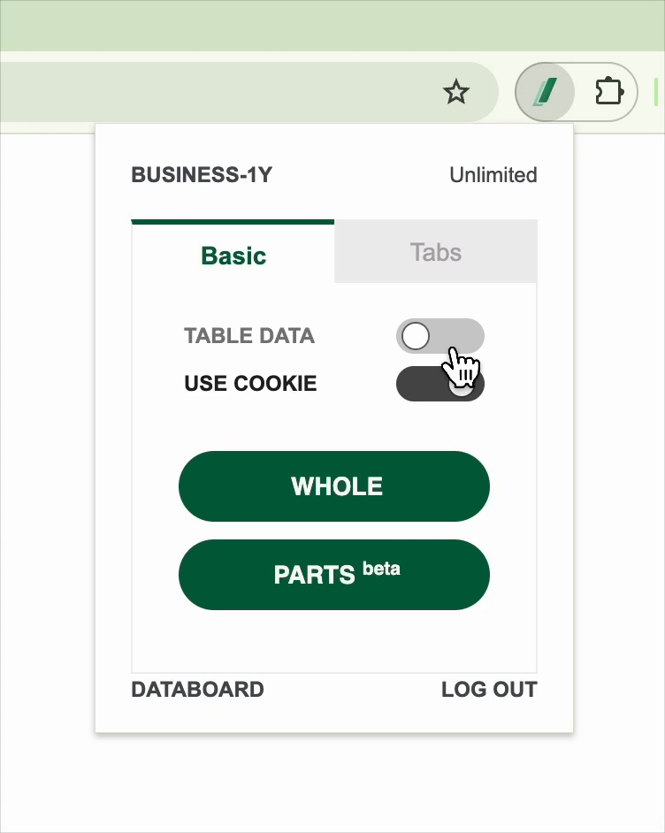
Task: Click the beta superscript on PARTS
Action: point(381,568)
